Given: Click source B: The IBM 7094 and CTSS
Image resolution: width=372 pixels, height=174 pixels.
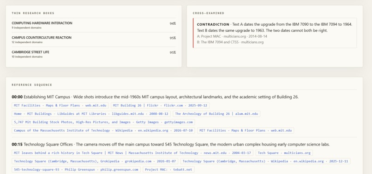Looking at the screenshot, I should (230, 42).
